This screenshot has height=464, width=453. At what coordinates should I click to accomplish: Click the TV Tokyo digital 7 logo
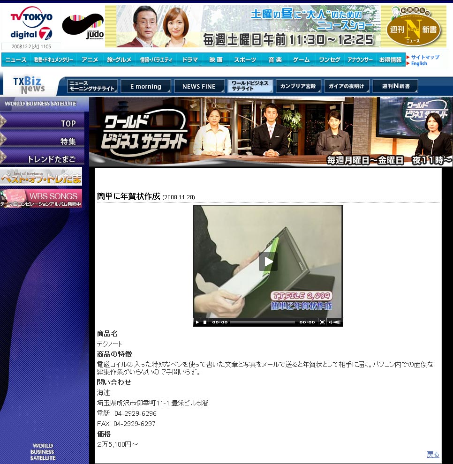pyautogui.click(x=31, y=24)
